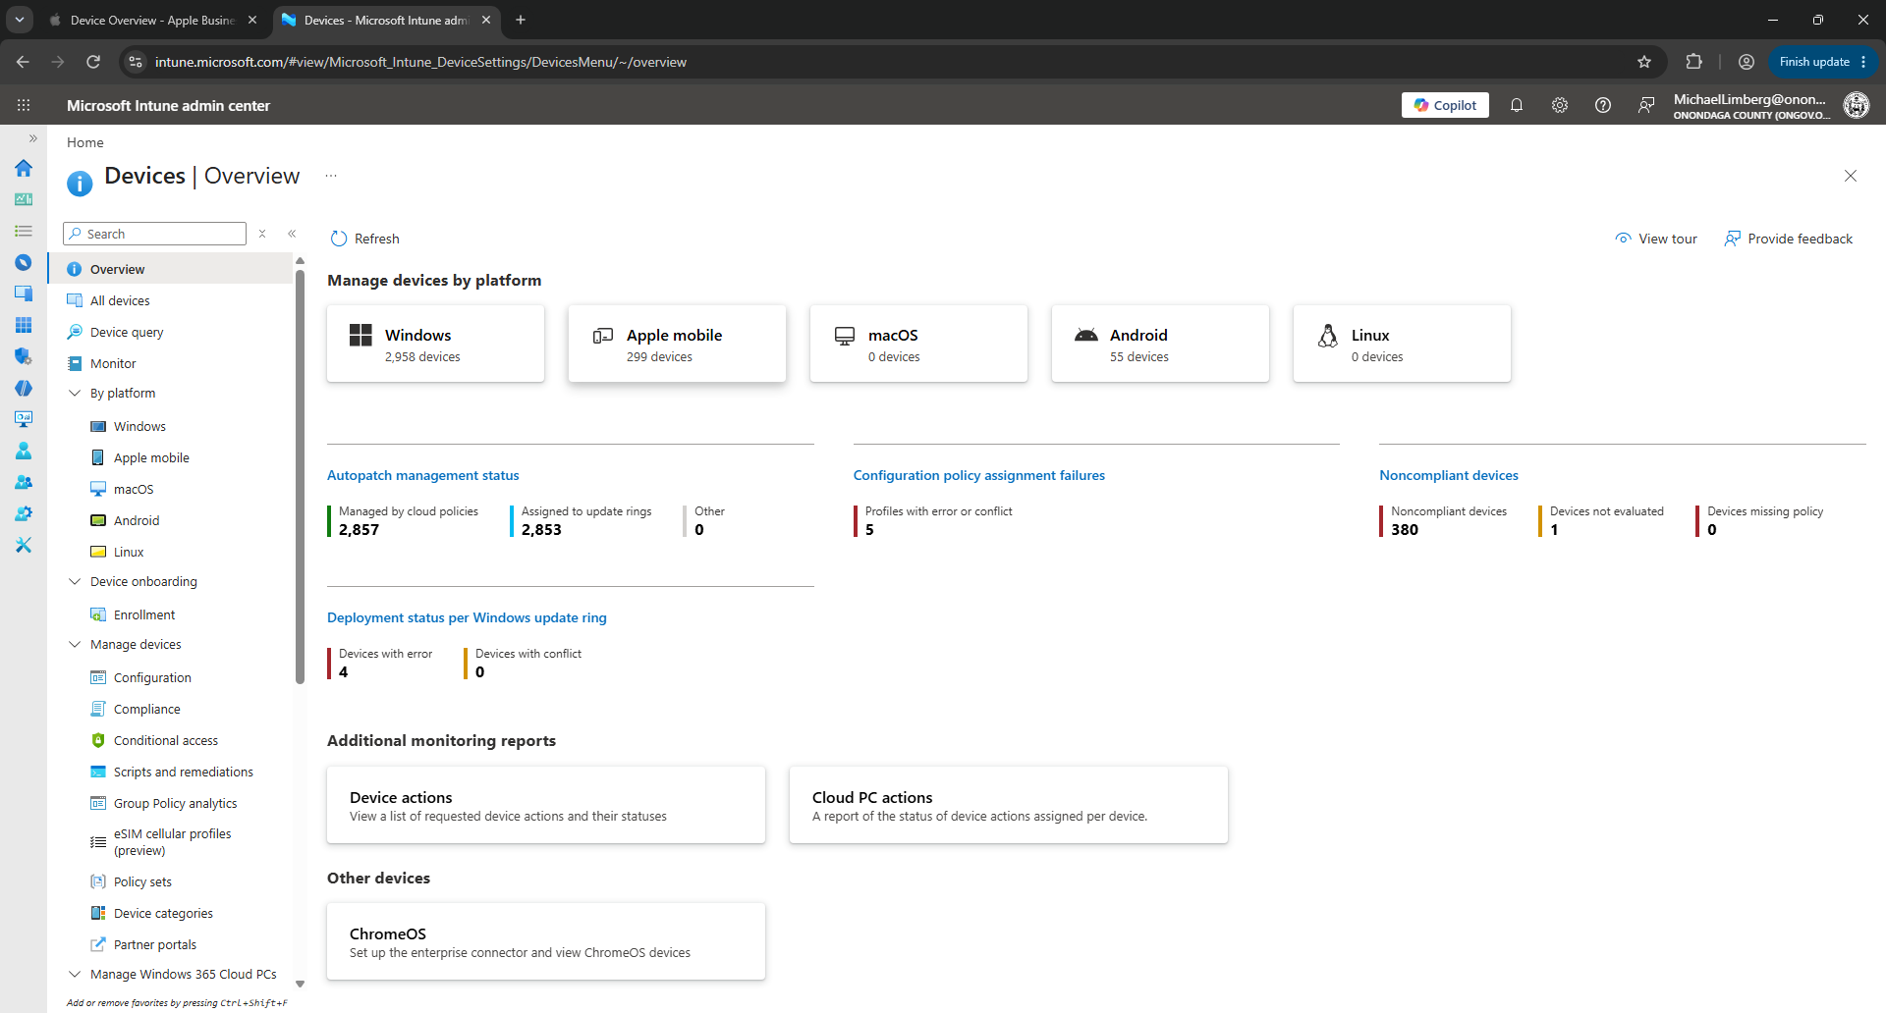View site information icon in address bar
This screenshot has width=1886, height=1013.
pyautogui.click(x=137, y=62)
